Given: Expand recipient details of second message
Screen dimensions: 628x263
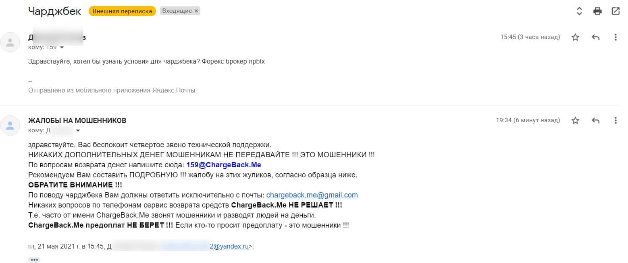Looking at the screenshot, I should [78, 131].
